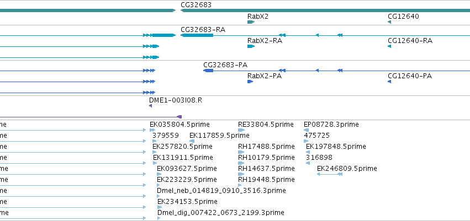
Task: Click the EK257820.5prime EST marker
Action: 155,152
